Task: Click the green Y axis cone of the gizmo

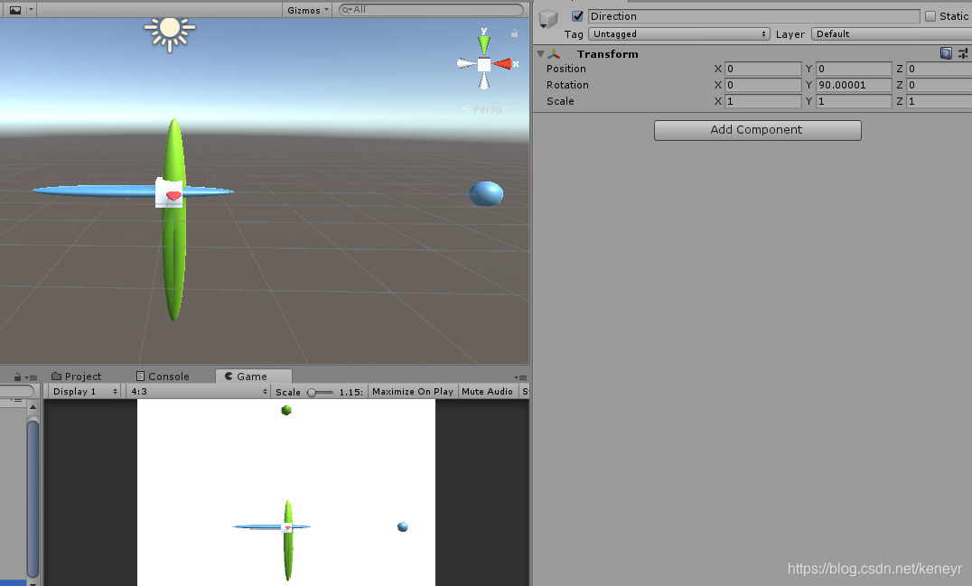Action: [x=484, y=44]
